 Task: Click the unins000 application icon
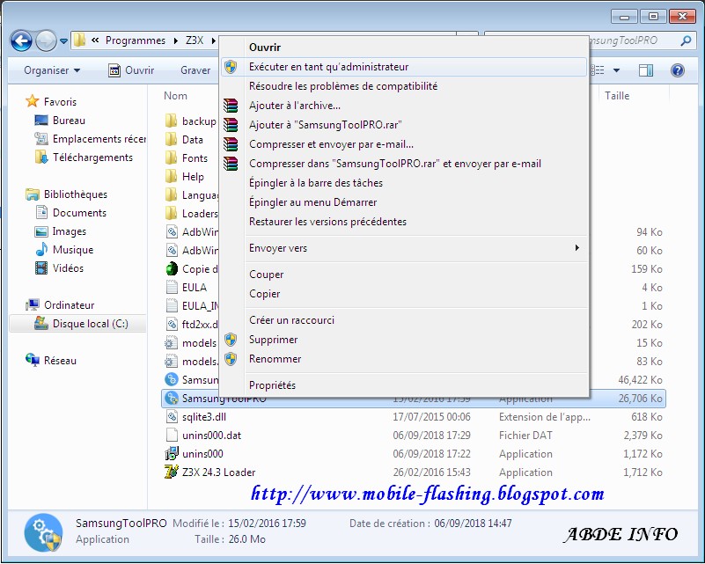[x=172, y=453]
